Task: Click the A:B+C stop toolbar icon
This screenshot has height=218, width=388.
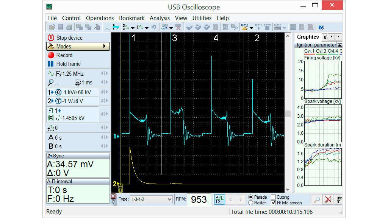Action: click(x=267, y=27)
